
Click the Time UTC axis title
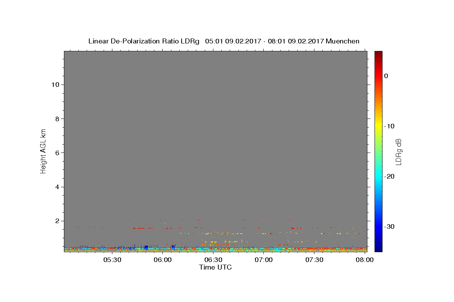215,267
